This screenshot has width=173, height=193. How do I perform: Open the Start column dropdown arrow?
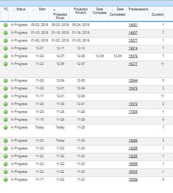tap(34, 10)
